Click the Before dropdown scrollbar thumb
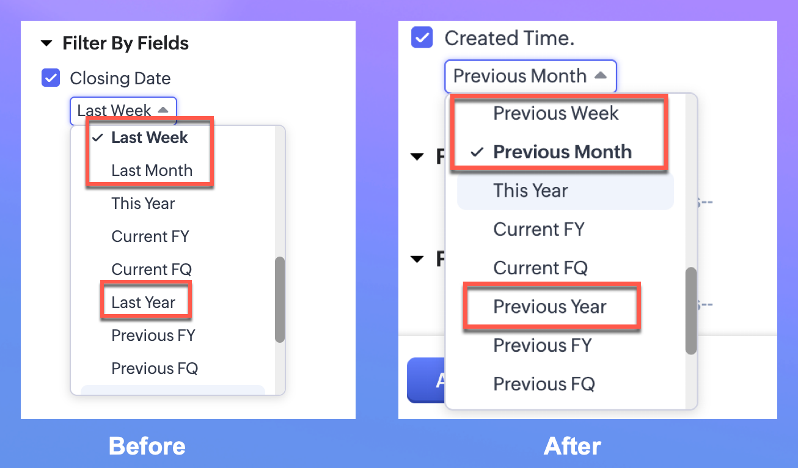798x468 pixels. (280, 299)
